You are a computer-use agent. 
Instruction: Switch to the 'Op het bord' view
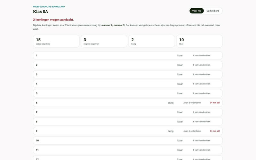212,11
